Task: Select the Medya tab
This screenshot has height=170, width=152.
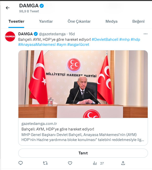Action: tap(111, 21)
